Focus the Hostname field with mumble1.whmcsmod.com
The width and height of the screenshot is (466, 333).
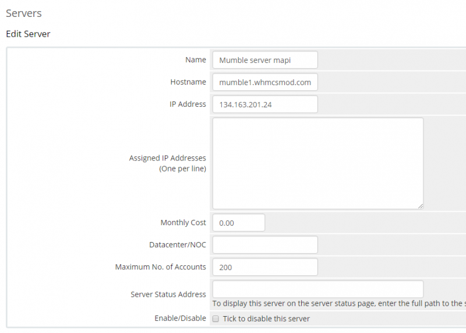click(x=265, y=82)
